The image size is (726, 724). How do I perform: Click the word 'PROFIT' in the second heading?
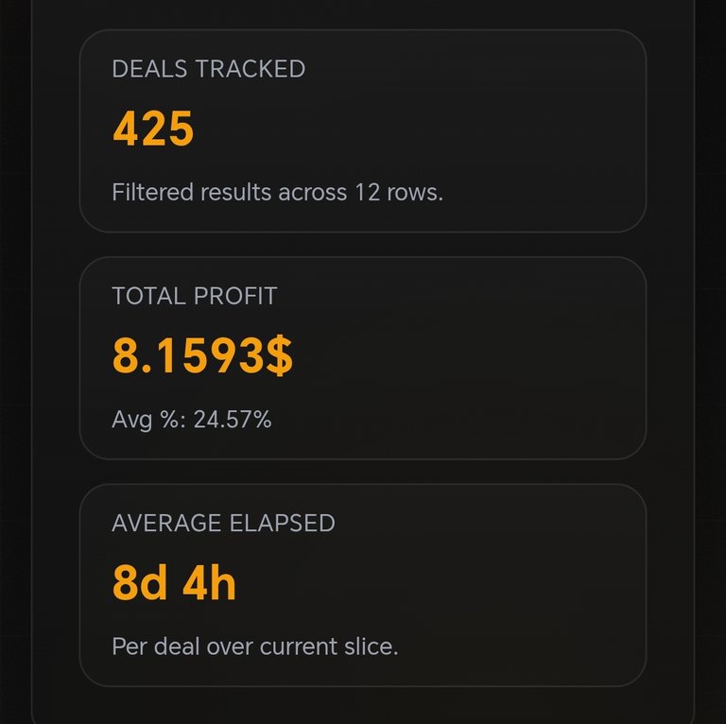point(235,296)
